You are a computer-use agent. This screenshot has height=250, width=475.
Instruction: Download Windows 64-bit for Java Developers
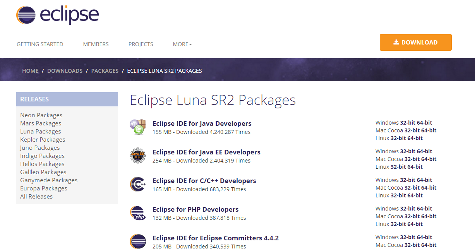425,123
